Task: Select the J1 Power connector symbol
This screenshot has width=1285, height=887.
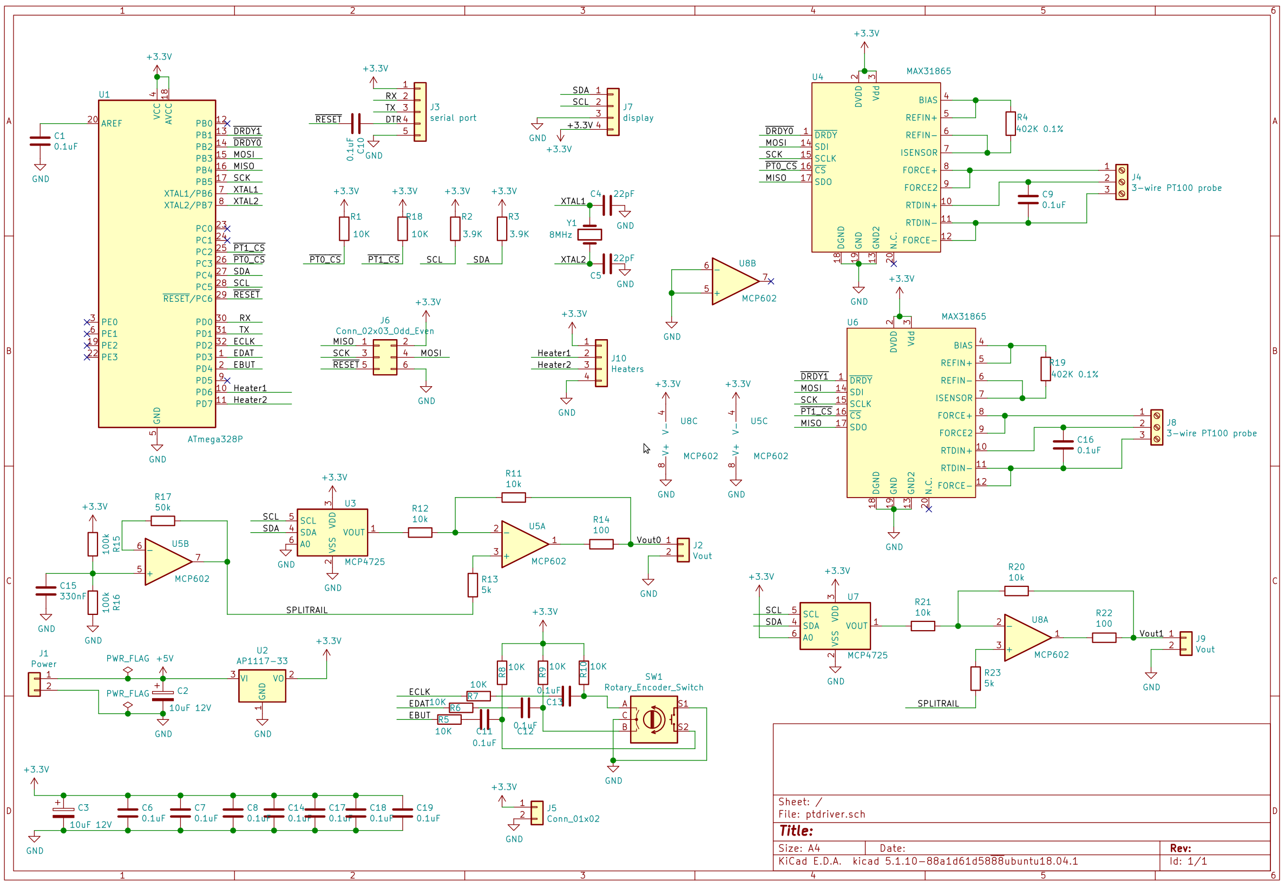Action: [x=34, y=684]
